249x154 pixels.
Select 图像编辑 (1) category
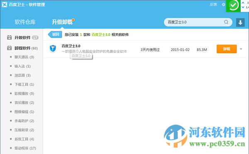24,112
